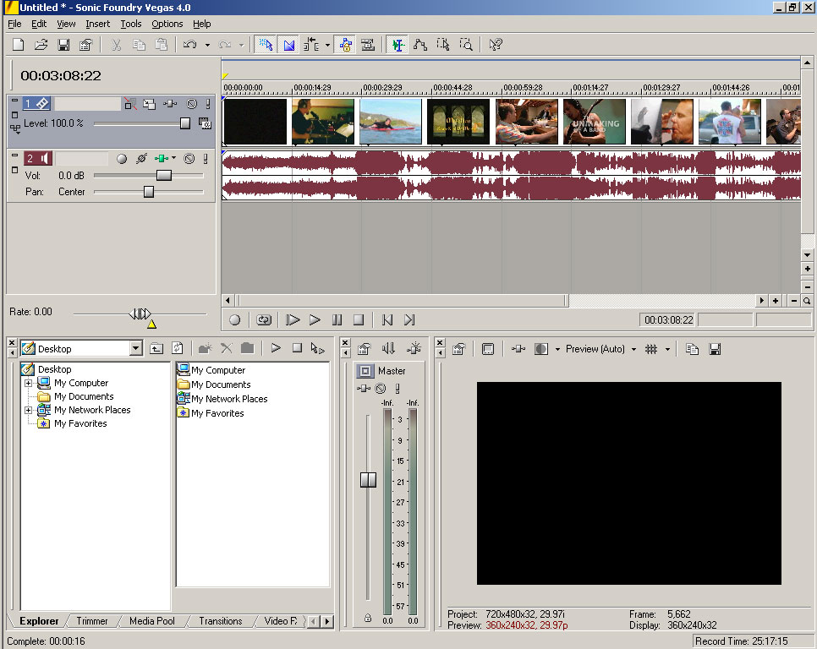Create a new project with the New icon
Image resolution: width=817 pixels, height=649 pixels.
tap(19, 45)
